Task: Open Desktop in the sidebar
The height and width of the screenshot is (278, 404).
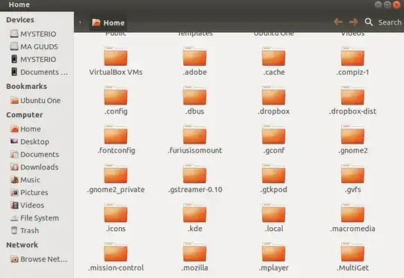Action: 29,141
